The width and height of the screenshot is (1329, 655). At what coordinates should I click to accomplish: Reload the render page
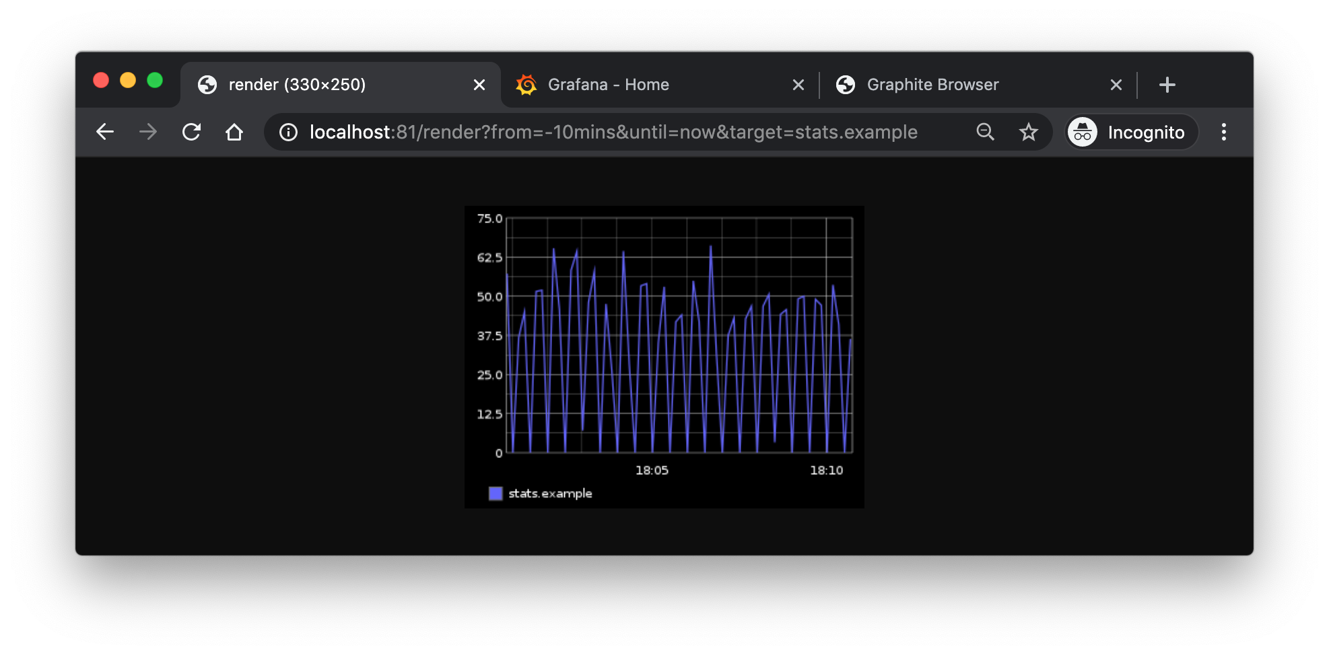pyautogui.click(x=191, y=132)
